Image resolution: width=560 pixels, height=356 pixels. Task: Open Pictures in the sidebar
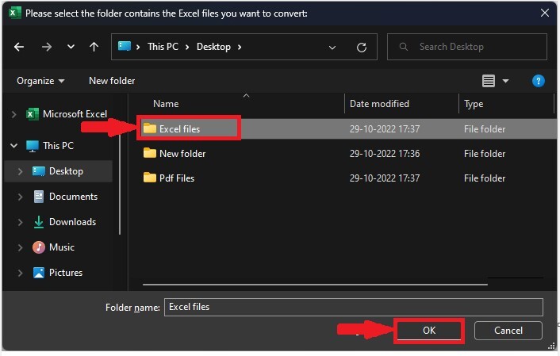point(66,273)
